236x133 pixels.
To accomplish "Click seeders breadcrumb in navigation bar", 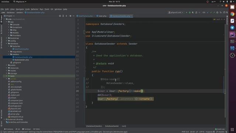I will pyautogui.click(x=20, y=13).
